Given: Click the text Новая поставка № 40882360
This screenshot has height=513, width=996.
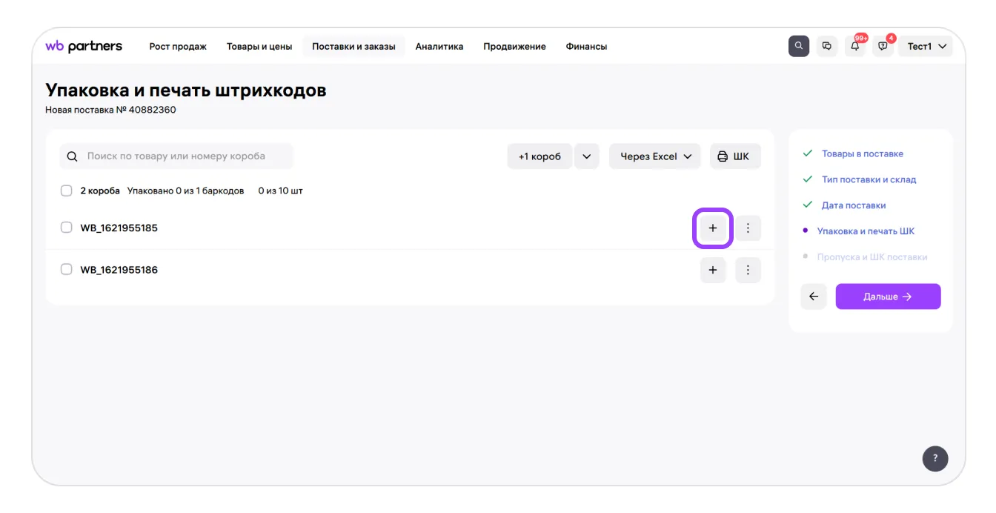Looking at the screenshot, I should 110,110.
